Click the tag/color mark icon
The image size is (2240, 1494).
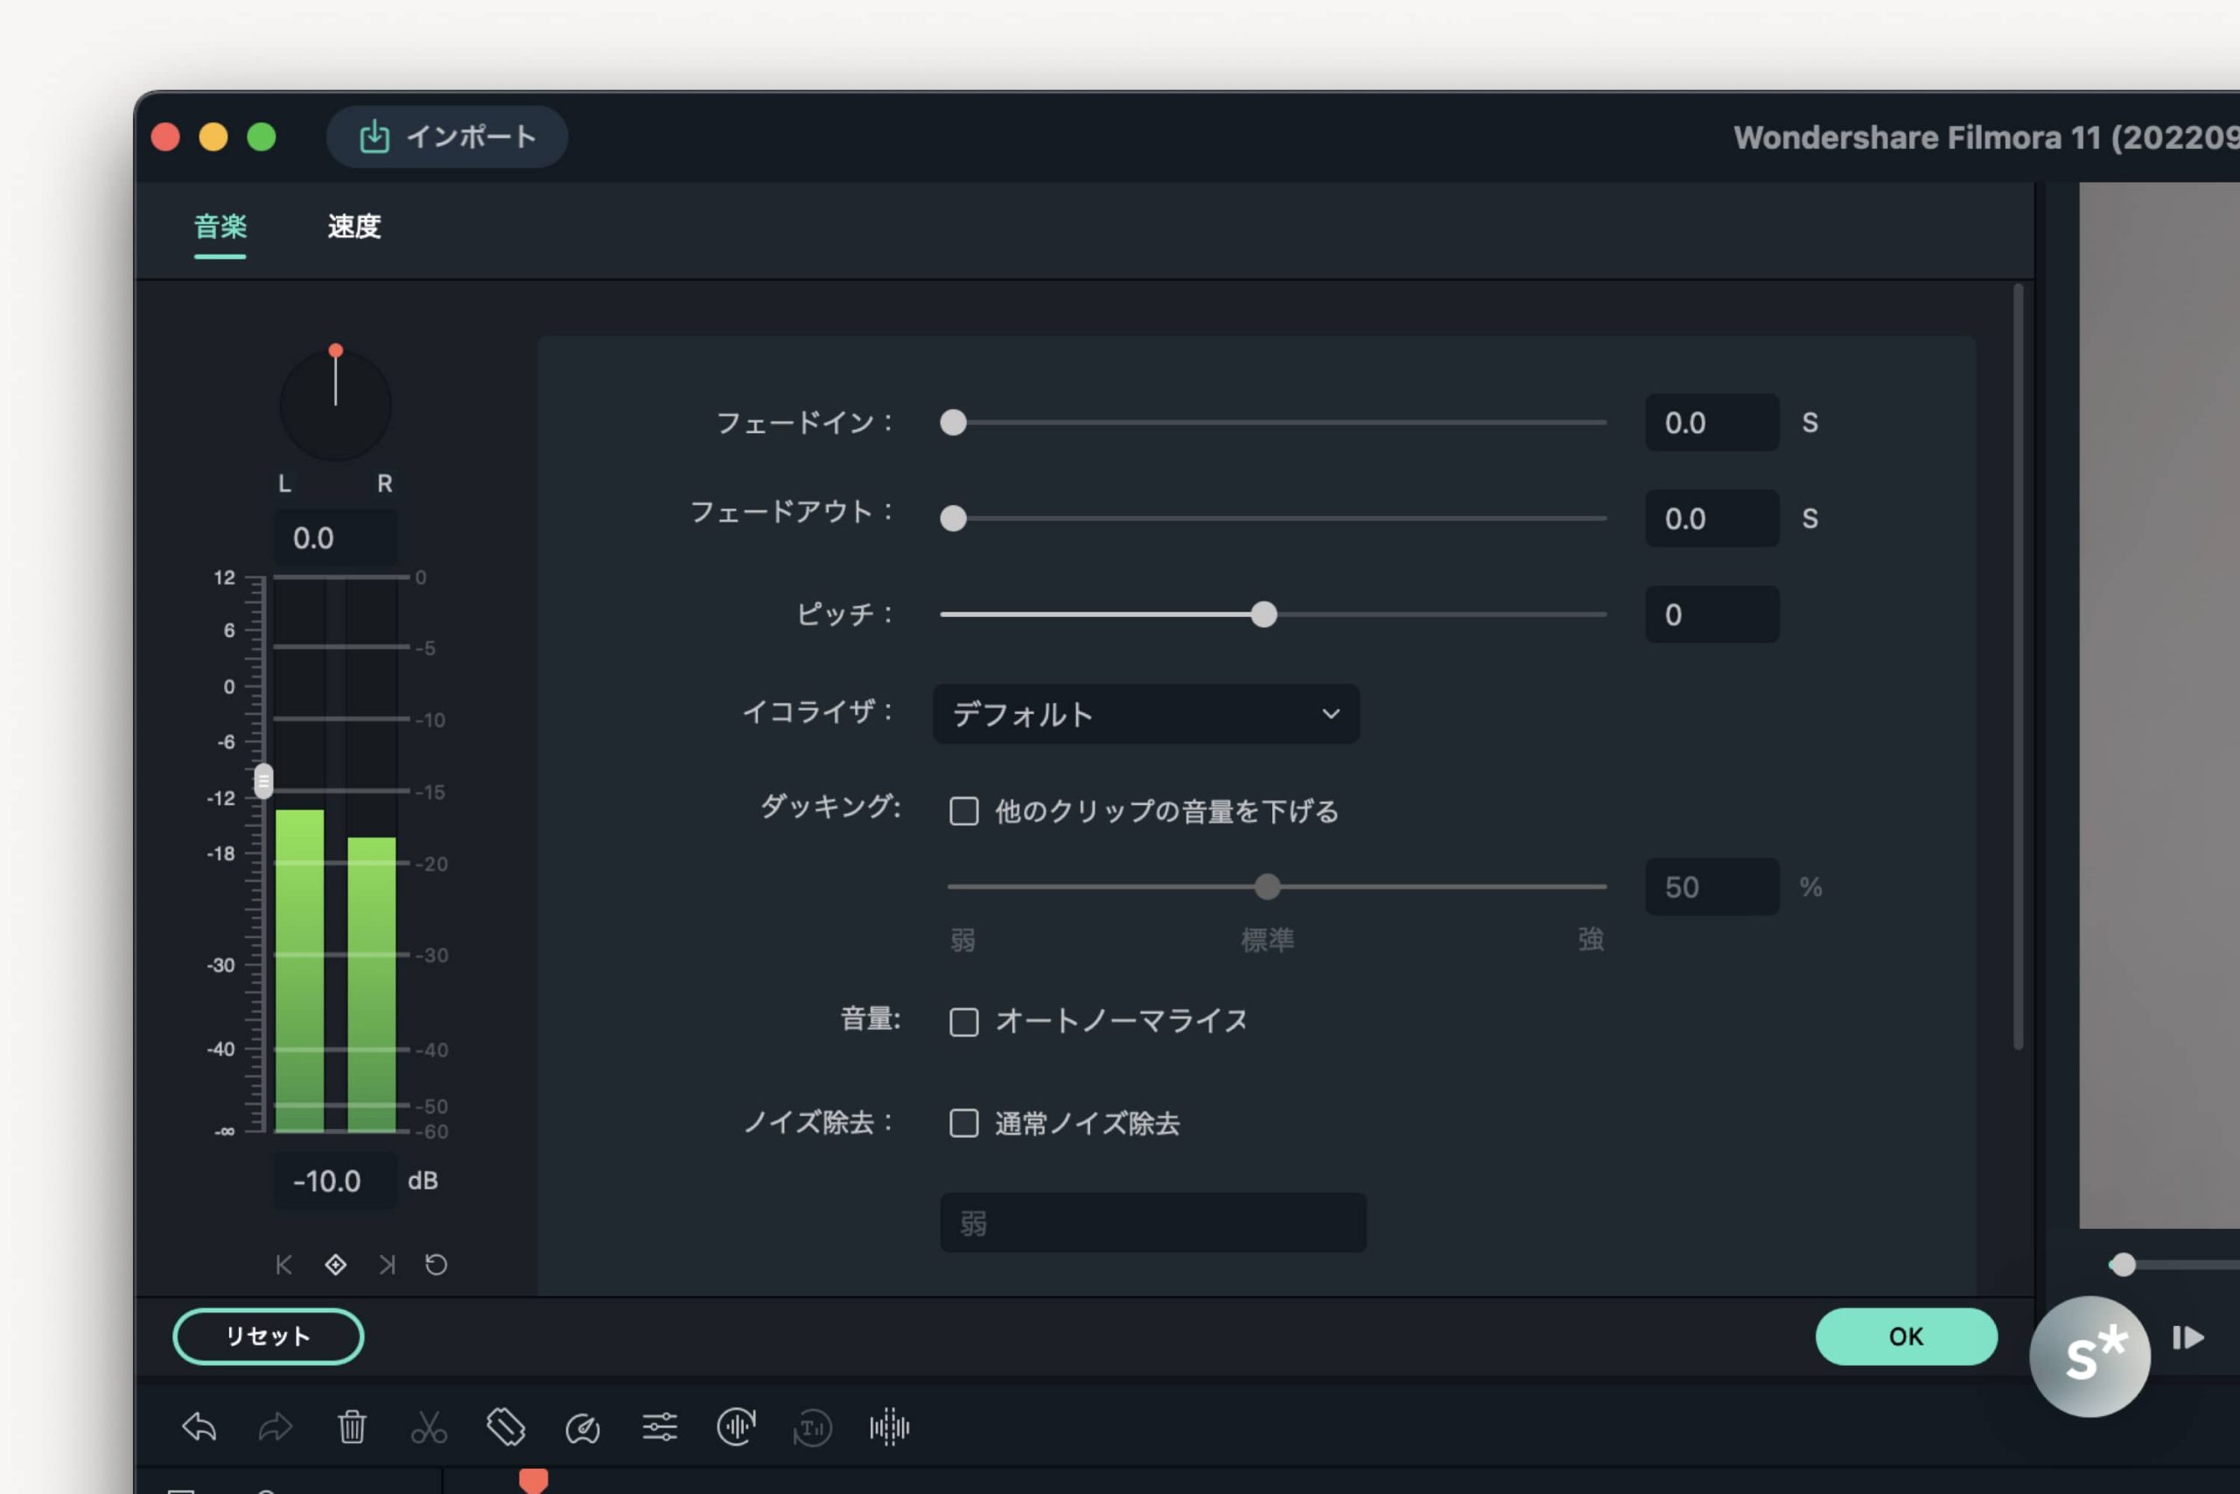[x=506, y=1427]
